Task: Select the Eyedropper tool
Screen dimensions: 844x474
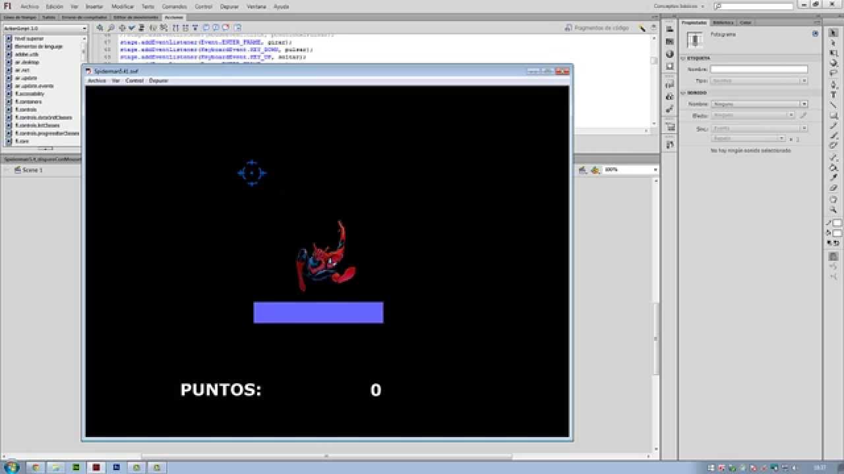Action: [x=833, y=178]
